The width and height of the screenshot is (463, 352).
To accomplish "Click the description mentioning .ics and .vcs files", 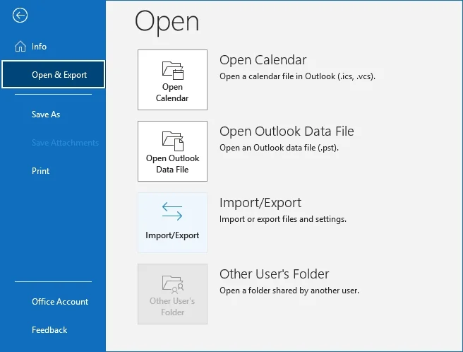I will 296,76.
